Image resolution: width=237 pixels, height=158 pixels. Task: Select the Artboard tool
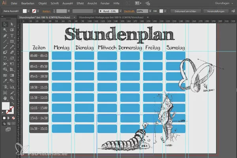(5, 92)
